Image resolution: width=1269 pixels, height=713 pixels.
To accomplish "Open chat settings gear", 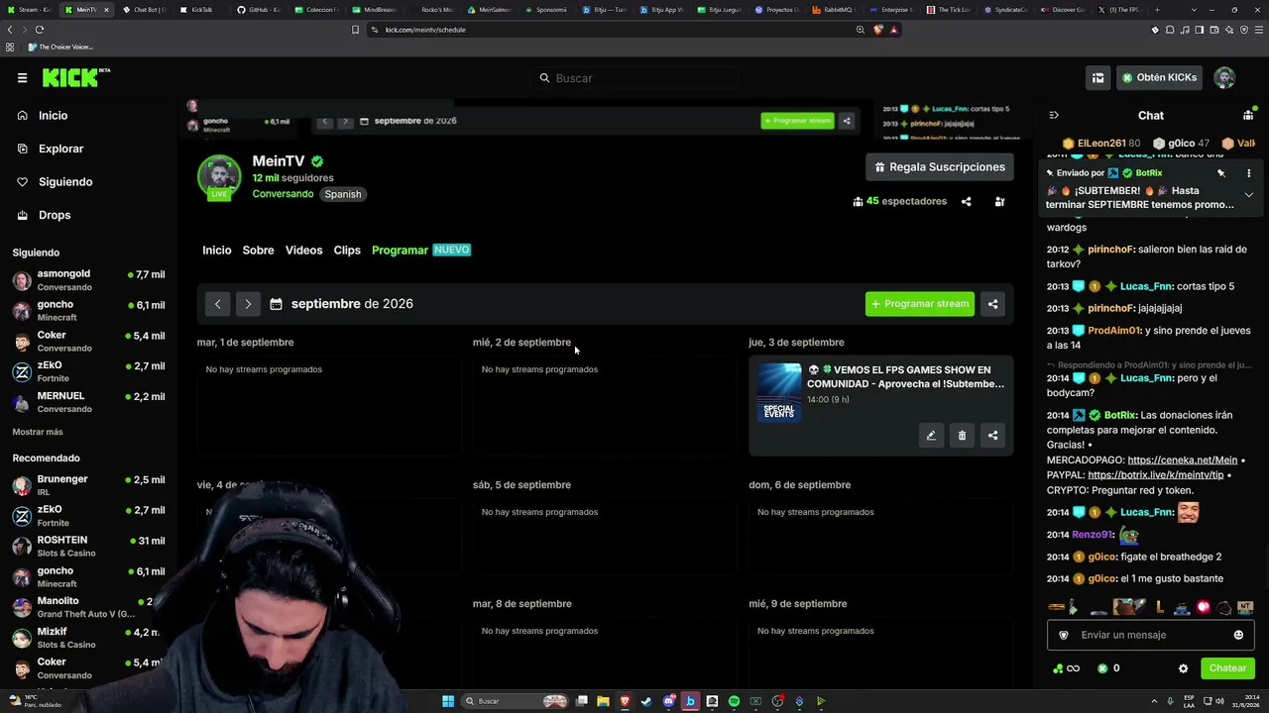I will 1183,668.
